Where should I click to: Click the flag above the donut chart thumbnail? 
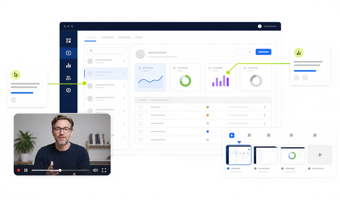[x=291, y=135]
